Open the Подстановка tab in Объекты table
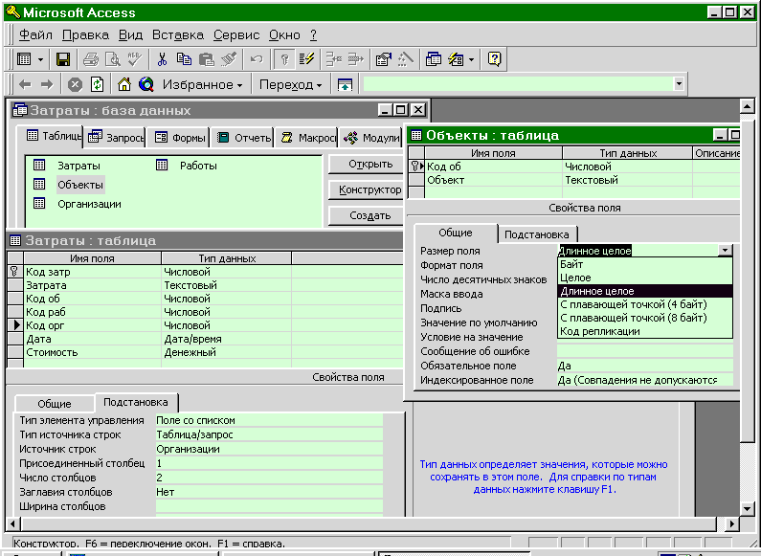The width and height of the screenshot is (761, 556). [536, 234]
